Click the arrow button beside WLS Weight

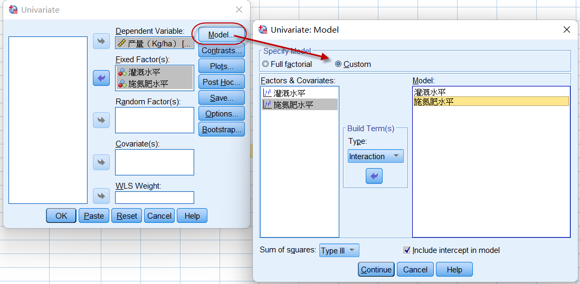[101, 196]
